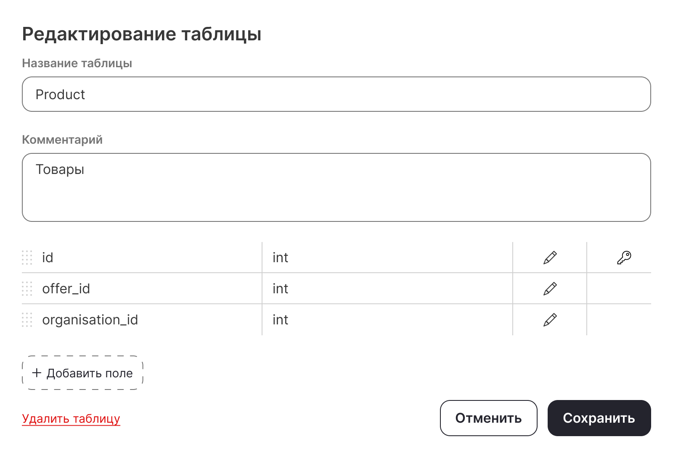The height and width of the screenshot is (458, 673).
Task: Open editing for the organisation_id field
Action: [x=550, y=320]
